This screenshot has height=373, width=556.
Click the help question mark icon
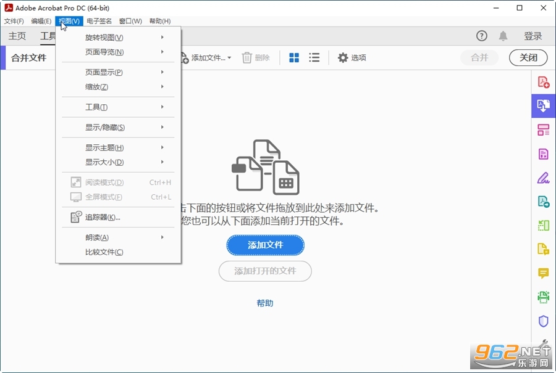point(481,36)
